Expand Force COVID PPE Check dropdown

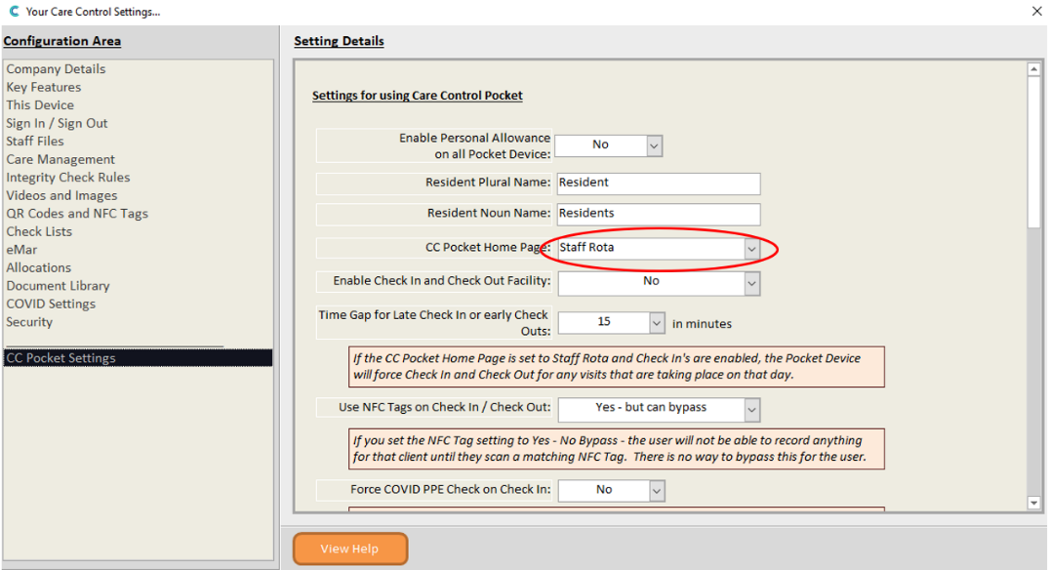pos(656,490)
